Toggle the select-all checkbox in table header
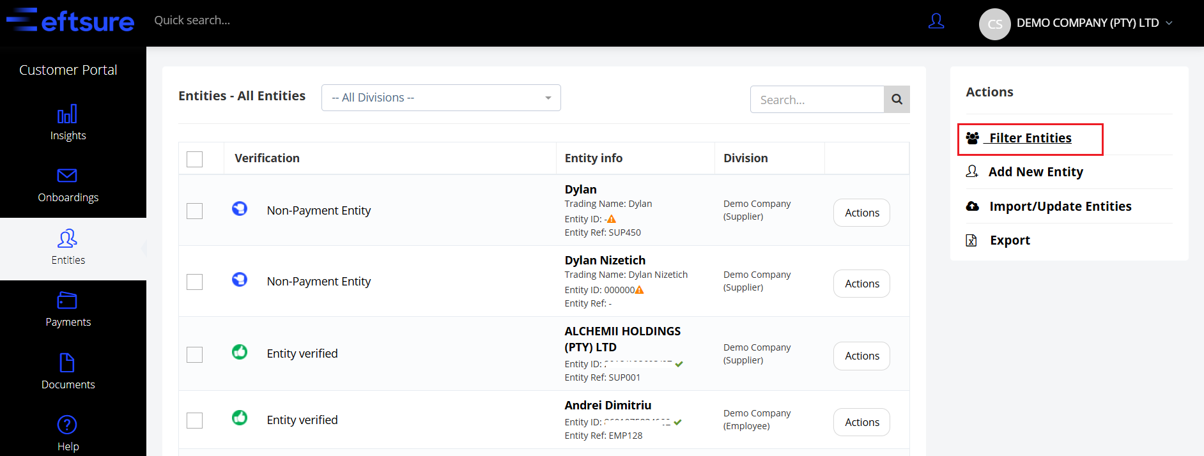Screen dimensions: 1204x456 (194, 159)
